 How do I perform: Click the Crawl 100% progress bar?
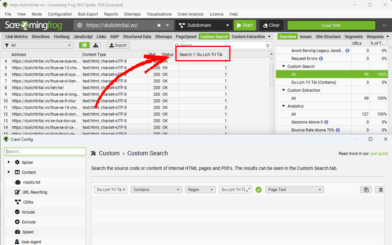point(331,25)
